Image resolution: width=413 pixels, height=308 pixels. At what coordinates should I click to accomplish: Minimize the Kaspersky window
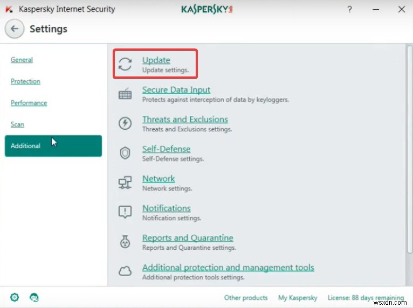coord(376,10)
